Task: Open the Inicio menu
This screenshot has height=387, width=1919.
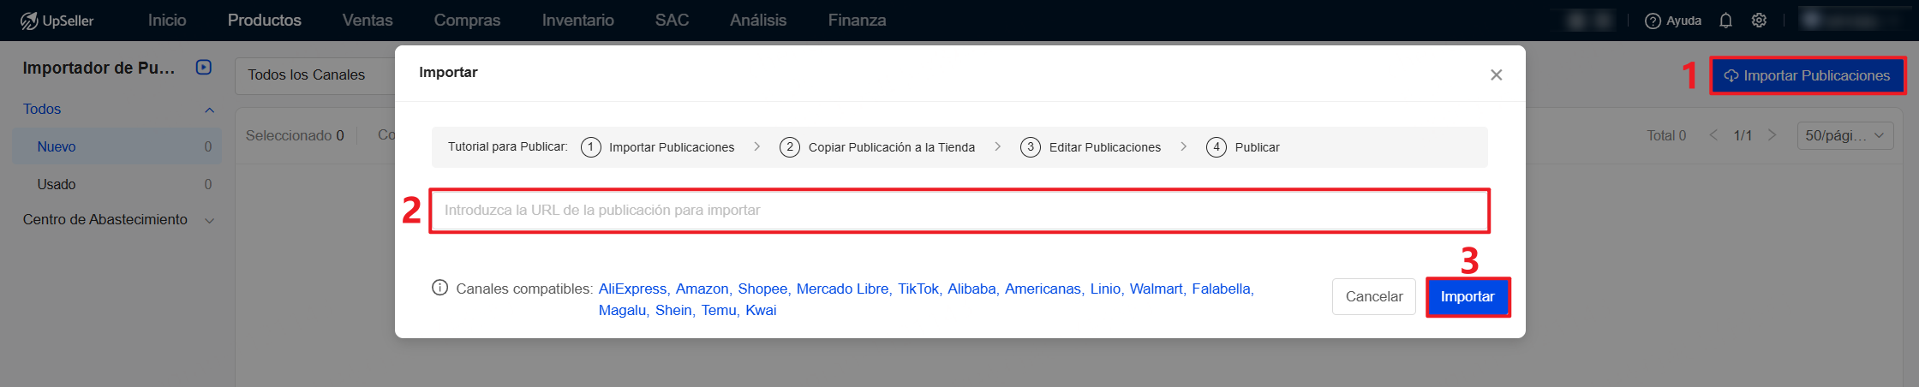Action: [167, 20]
